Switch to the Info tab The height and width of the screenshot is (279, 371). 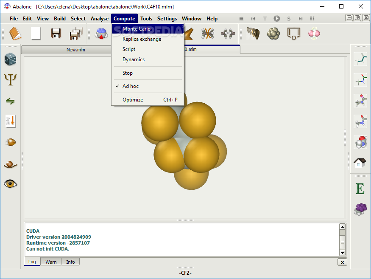coord(70,262)
